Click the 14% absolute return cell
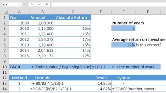Screen dimensions: 166x93 [73, 50]
